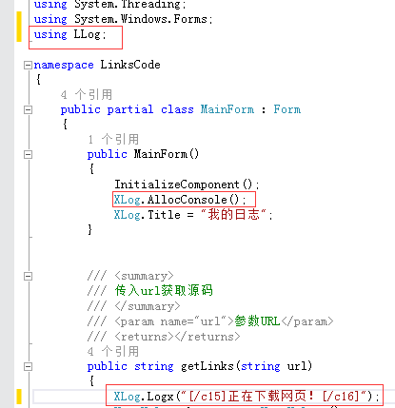395x408 pixels.
Task: Open the '4 个引用' references above class
Action: pos(87,94)
